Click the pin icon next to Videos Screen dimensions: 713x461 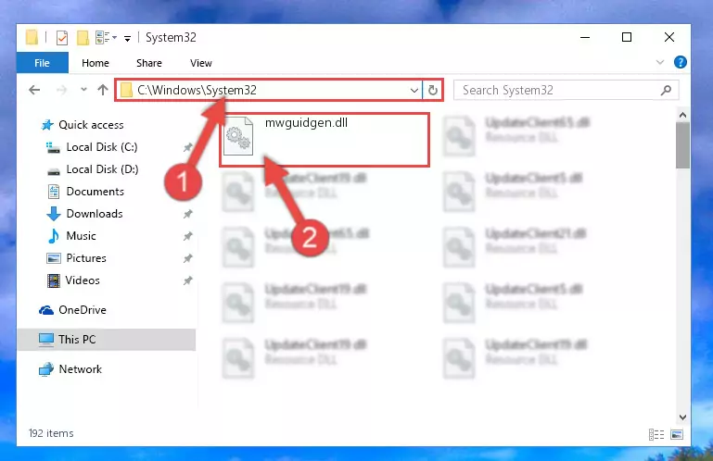pyautogui.click(x=188, y=280)
